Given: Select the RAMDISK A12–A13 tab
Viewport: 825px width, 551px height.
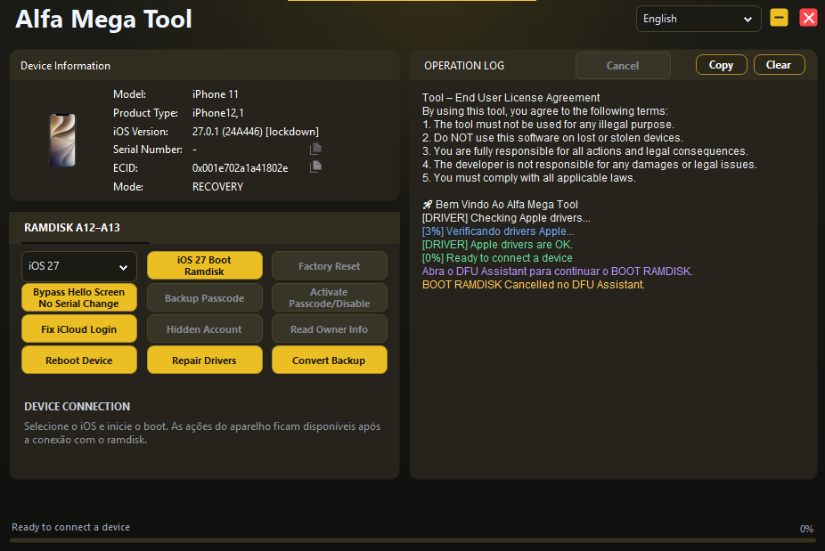Looking at the screenshot, I should 72,228.
